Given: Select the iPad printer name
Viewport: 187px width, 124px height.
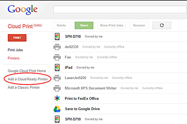Looking at the screenshot, I should tap(68, 68).
